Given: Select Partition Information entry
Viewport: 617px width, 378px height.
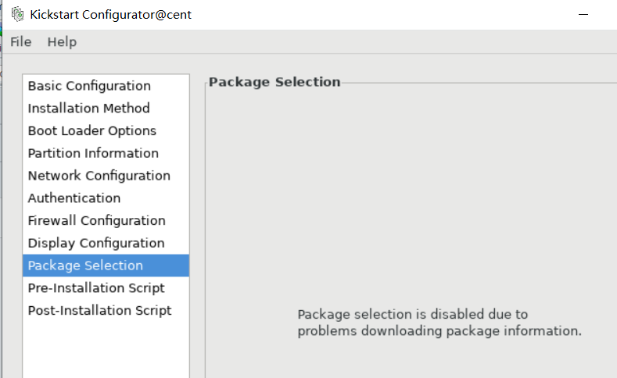Looking at the screenshot, I should tap(106, 153).
